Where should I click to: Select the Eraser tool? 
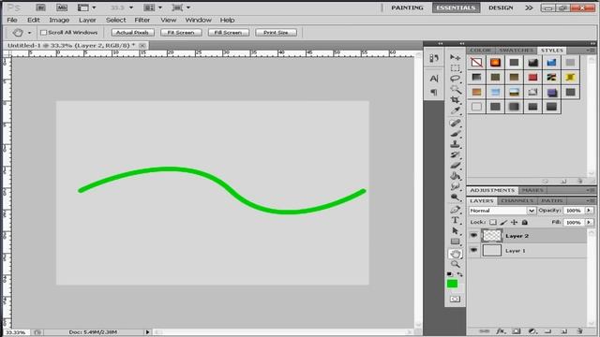[x=455, y=166]
